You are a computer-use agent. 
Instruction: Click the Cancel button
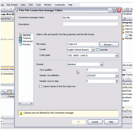coord(95,122)
